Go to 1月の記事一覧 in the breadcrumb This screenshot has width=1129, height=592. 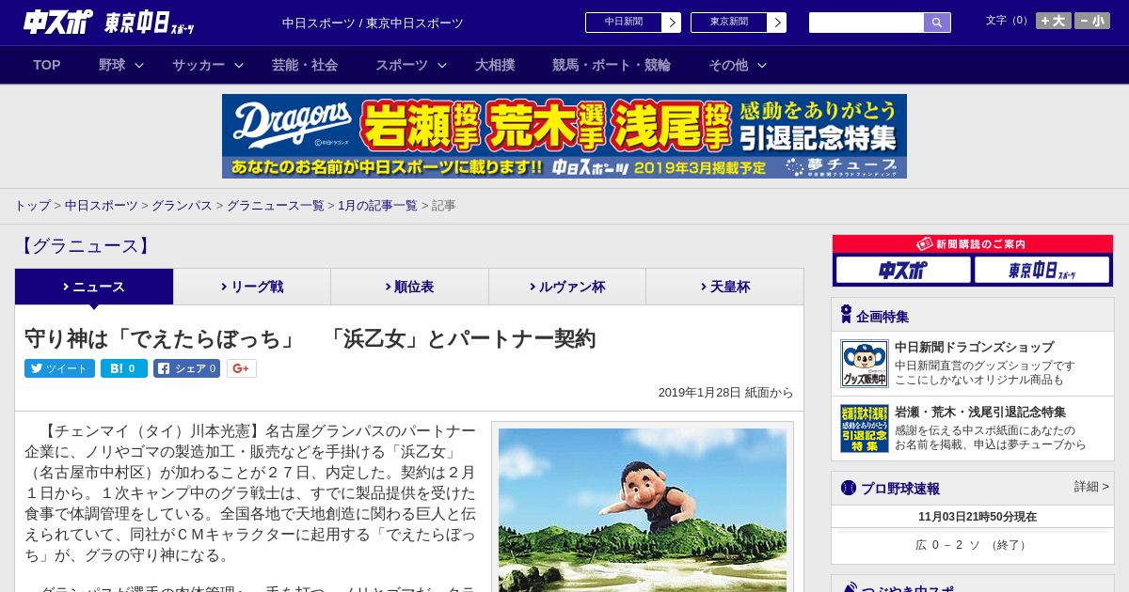(x=377, y=206)
